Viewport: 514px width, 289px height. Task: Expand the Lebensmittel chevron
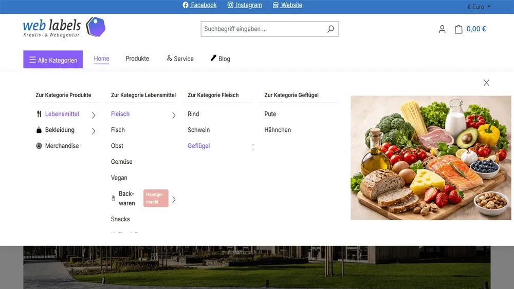(x=94, y=115)
